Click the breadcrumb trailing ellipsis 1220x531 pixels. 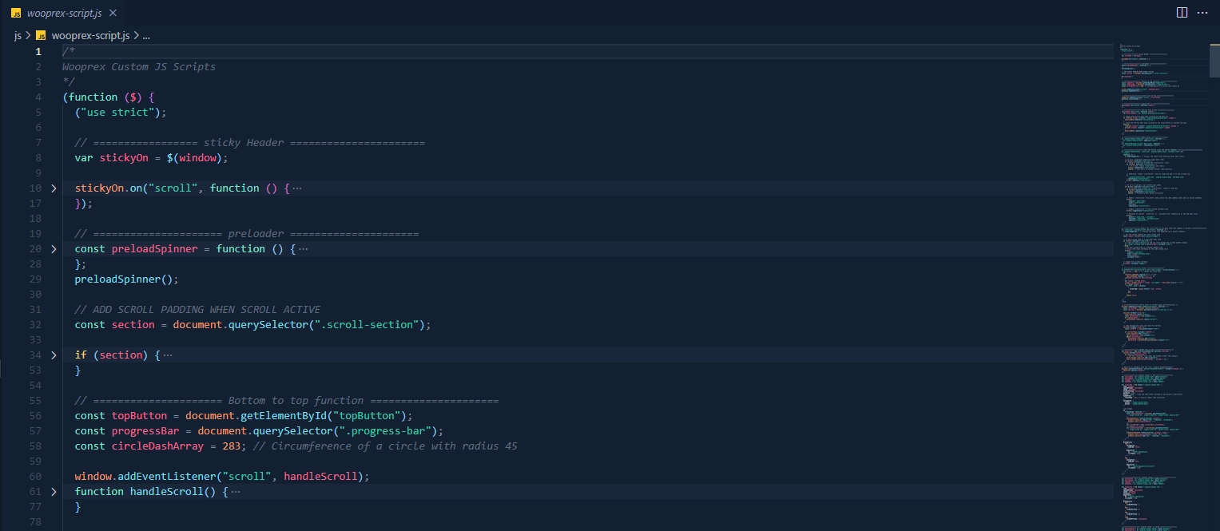coord(146,35)
